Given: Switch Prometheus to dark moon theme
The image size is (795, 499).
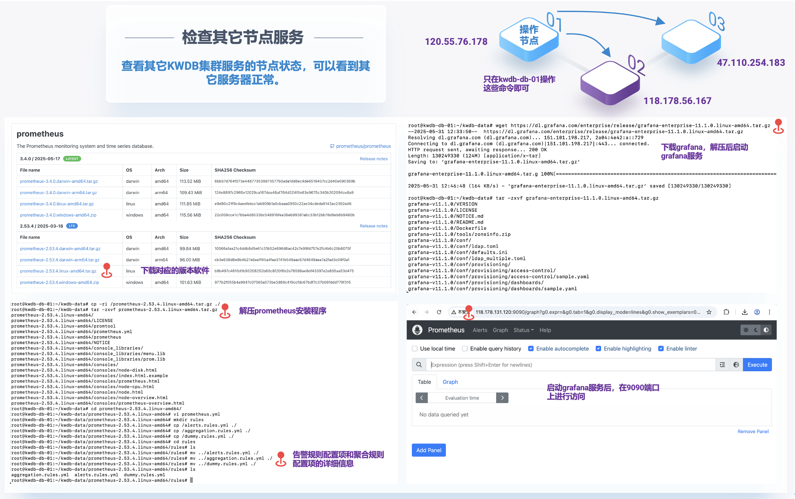Looking at the screenshot, I should click(756, 330).
